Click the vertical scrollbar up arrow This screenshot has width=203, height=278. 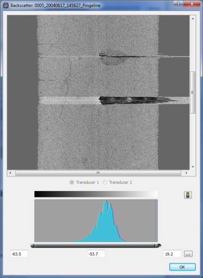coord(193,18)
